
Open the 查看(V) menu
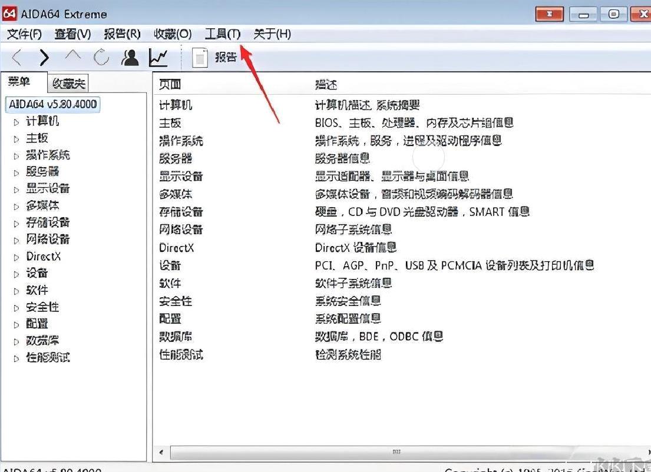72,34
